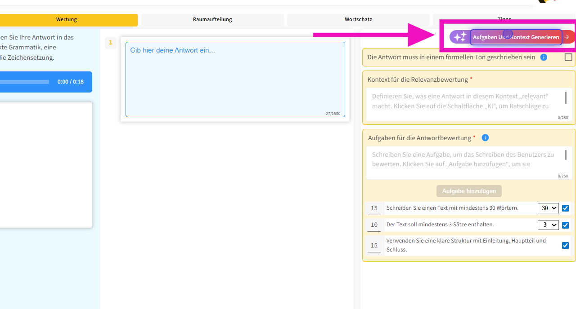The width and height of the screenshot is (576, 309).
Task: Open info icon beside Aufgaben für die Antwortbewertung
Action: [x=485, y=138]
